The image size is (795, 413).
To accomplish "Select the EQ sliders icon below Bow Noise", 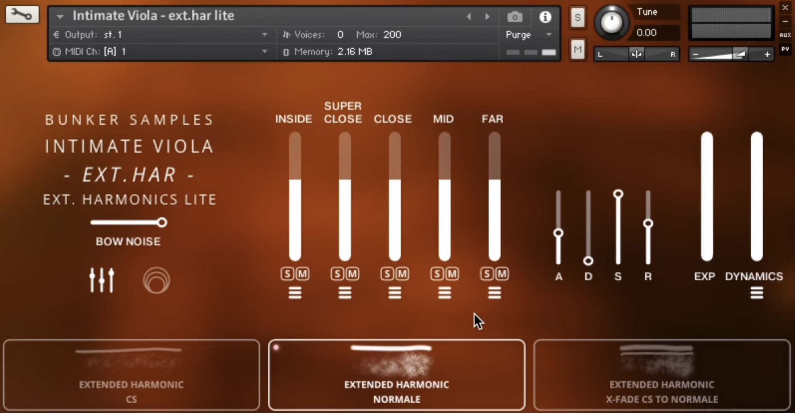I will tap(102, 280).
